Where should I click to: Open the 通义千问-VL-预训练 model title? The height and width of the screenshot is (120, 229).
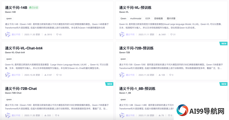[135, 7]
